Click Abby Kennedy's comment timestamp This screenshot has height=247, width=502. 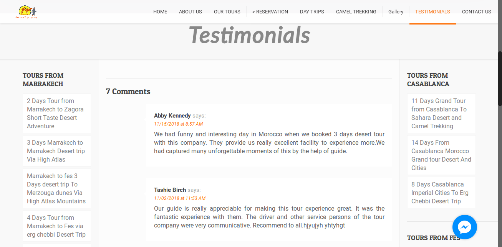178,124
